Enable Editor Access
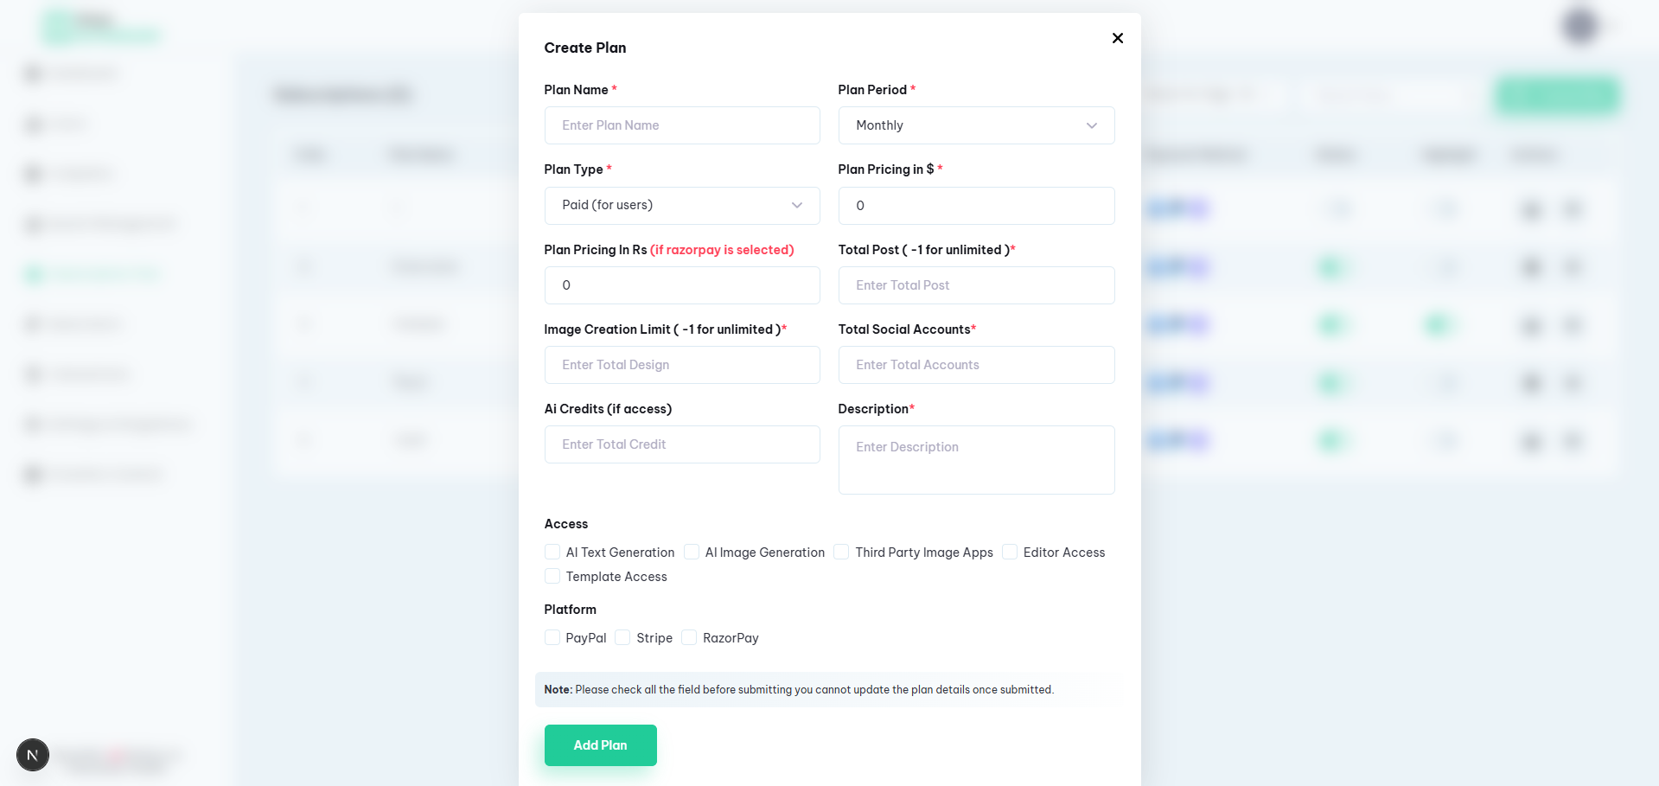This screenshot has height=786, width=1659. (x=1009, y=552)
